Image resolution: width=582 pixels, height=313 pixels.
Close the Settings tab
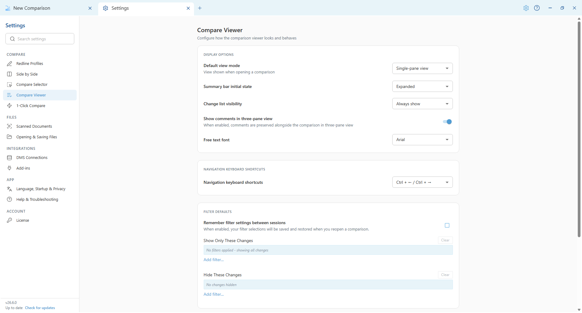click(188, 8)
